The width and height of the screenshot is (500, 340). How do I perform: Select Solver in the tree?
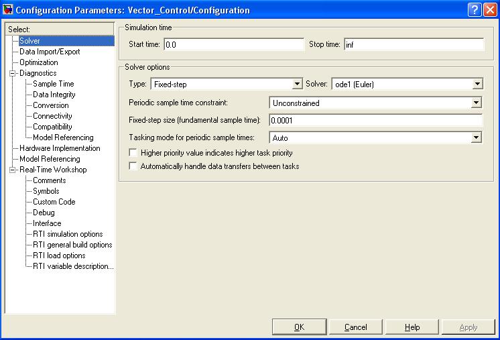tap(29, 41)
